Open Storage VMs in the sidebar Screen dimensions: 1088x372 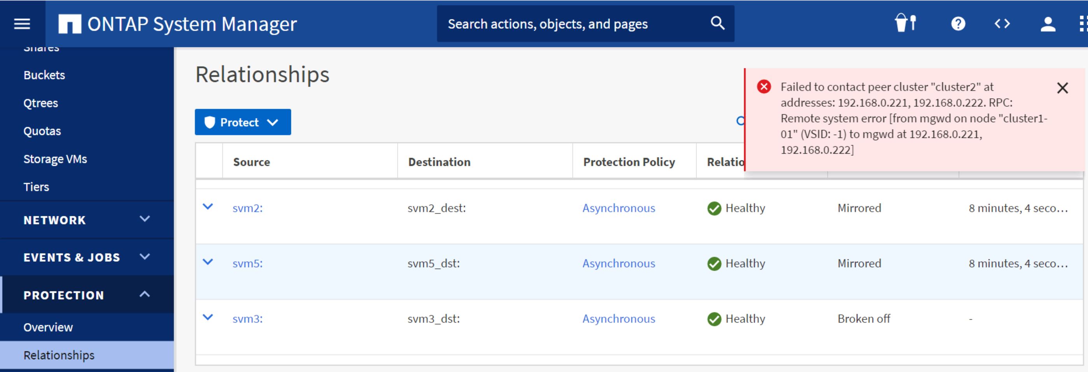pos(55,159)
